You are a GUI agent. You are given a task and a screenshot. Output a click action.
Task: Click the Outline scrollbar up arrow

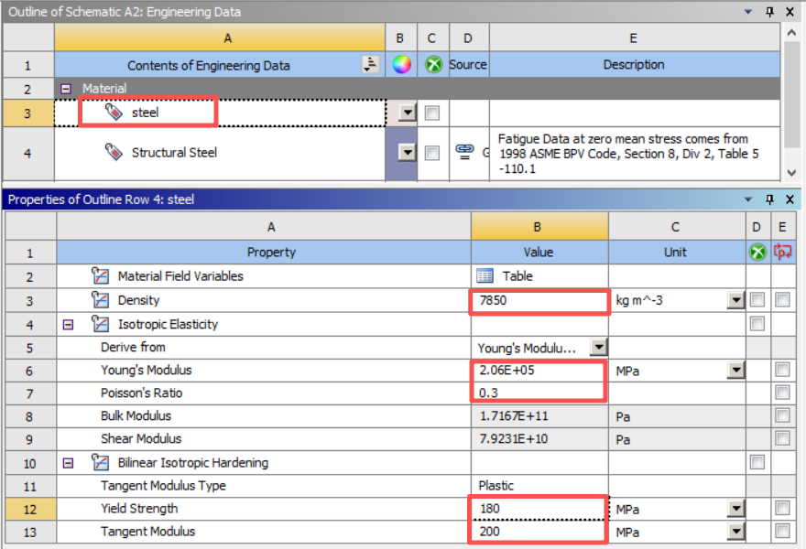791,32
